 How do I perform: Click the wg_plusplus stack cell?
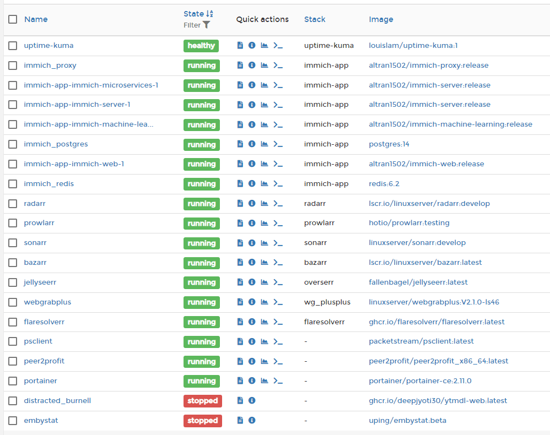(327, 302)
